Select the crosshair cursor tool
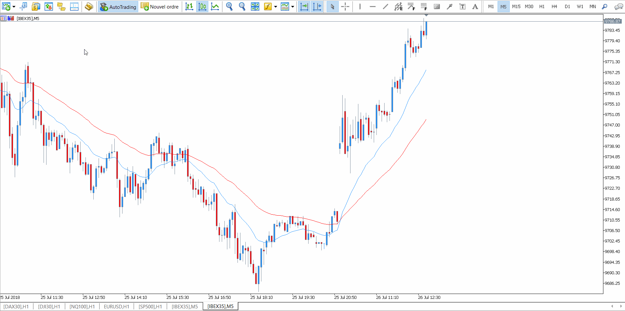 tap(345, 7)
